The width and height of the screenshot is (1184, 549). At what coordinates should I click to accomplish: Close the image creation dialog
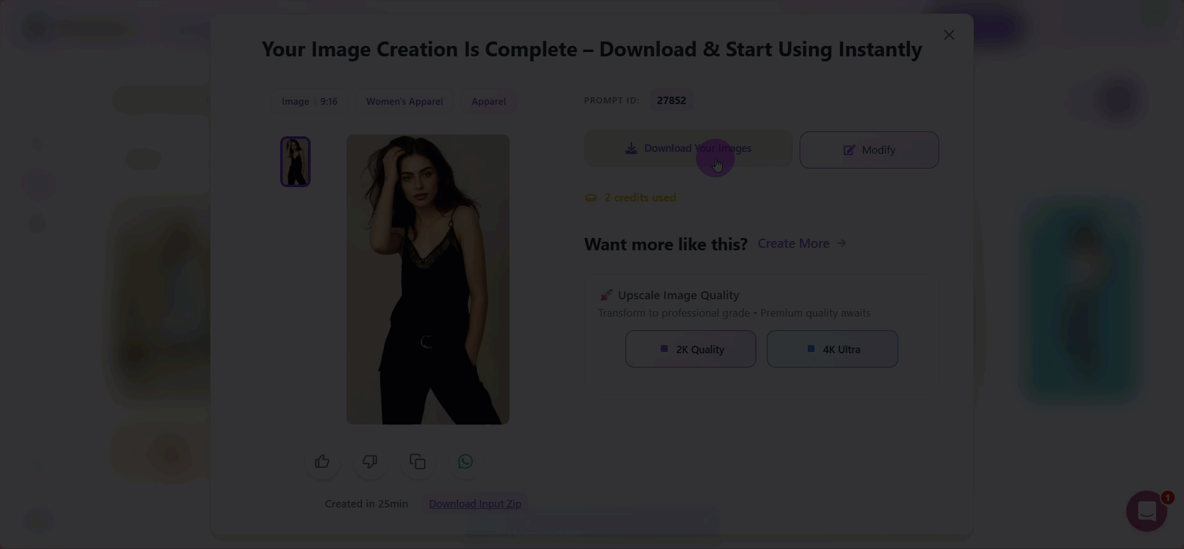pos(948,35)
